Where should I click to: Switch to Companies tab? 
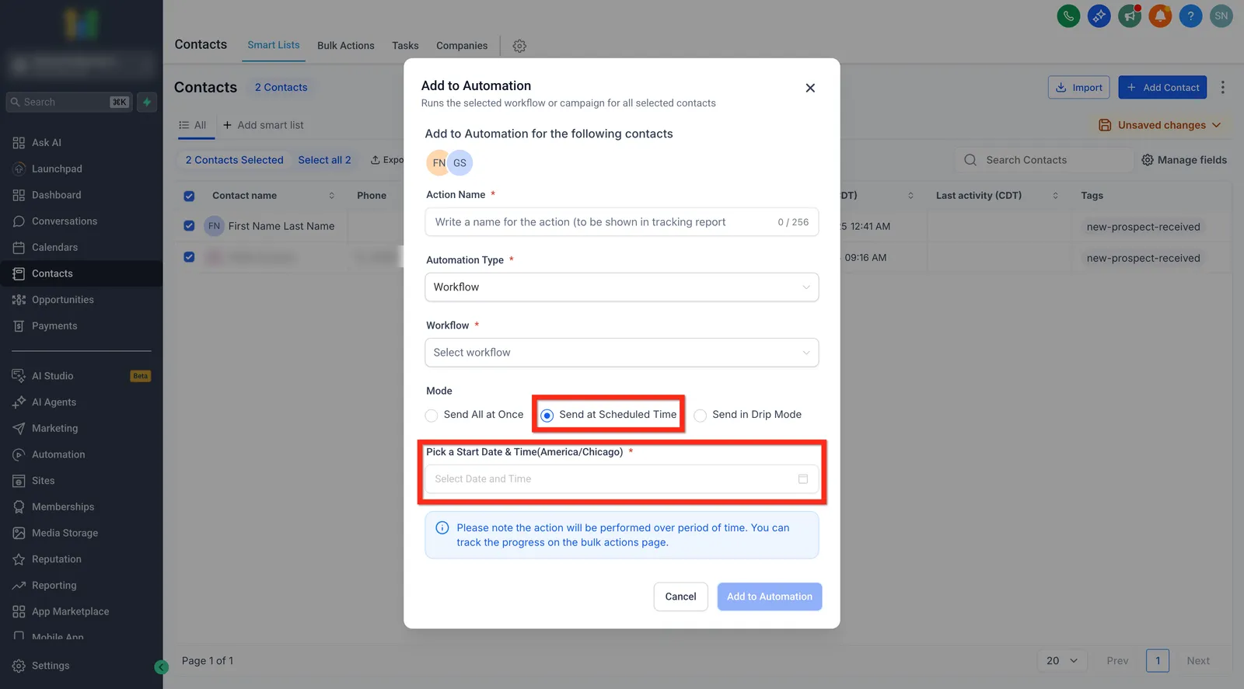click(462, 46)
